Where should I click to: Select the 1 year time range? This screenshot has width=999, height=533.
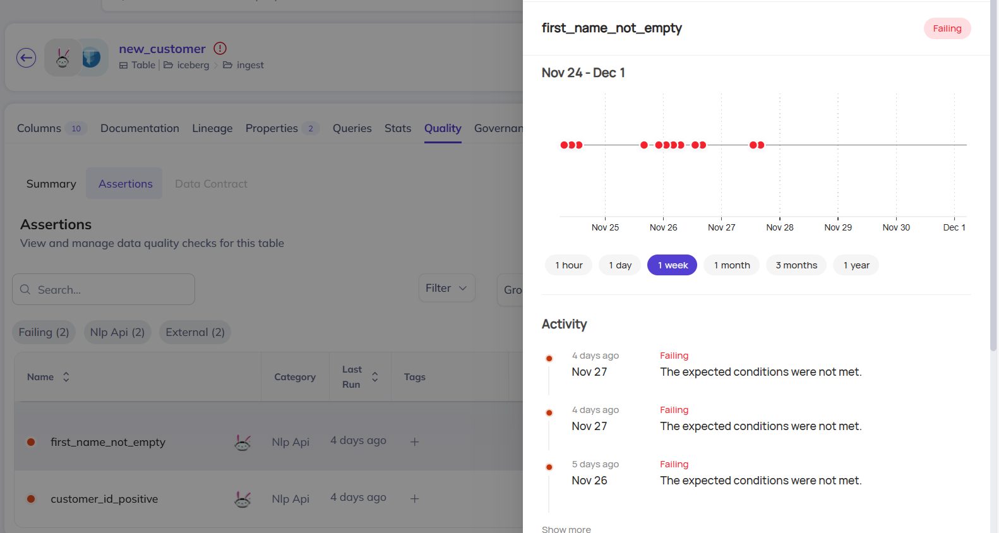tap(856, 265)
